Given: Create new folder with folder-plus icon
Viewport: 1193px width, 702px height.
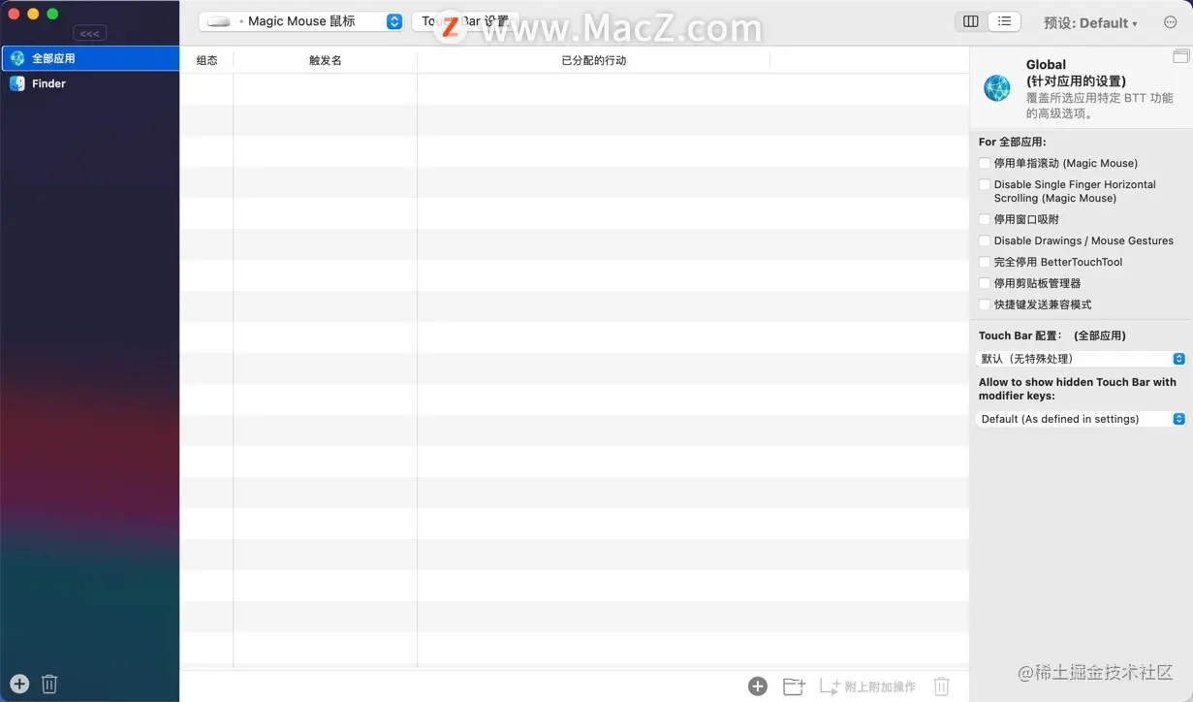Looking at the screenshot, I should click(794, 686).
